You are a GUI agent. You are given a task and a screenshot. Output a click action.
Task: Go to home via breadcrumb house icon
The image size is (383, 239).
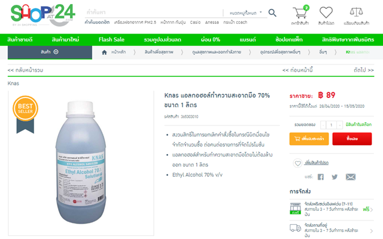point(104,52)
